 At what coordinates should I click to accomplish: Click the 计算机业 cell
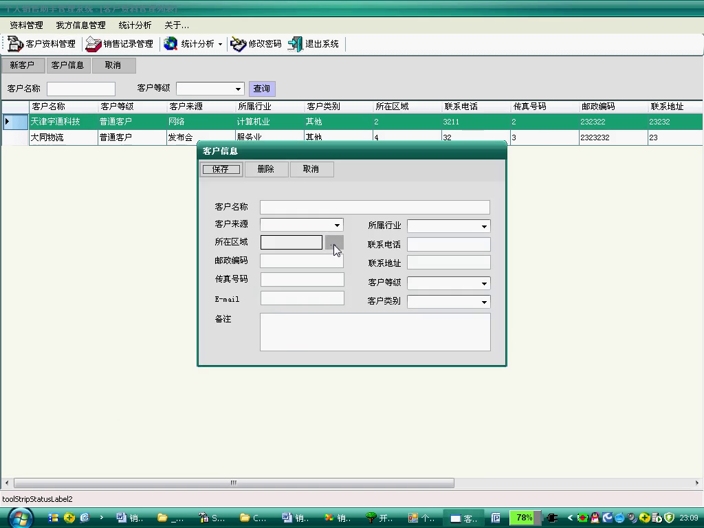(269, 122)
